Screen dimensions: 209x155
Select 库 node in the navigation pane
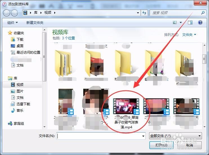pyautogui.click(x=13, y=78)
